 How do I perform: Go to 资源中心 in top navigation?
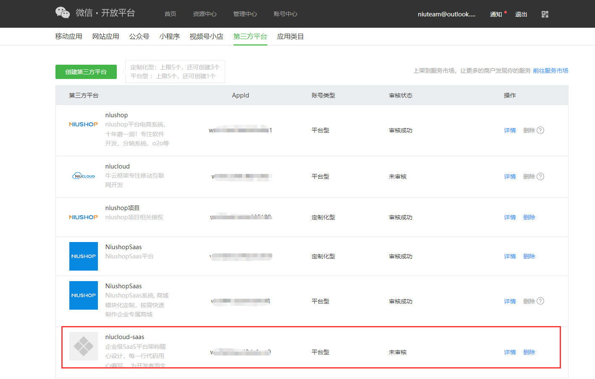click(x=205, y=14)
